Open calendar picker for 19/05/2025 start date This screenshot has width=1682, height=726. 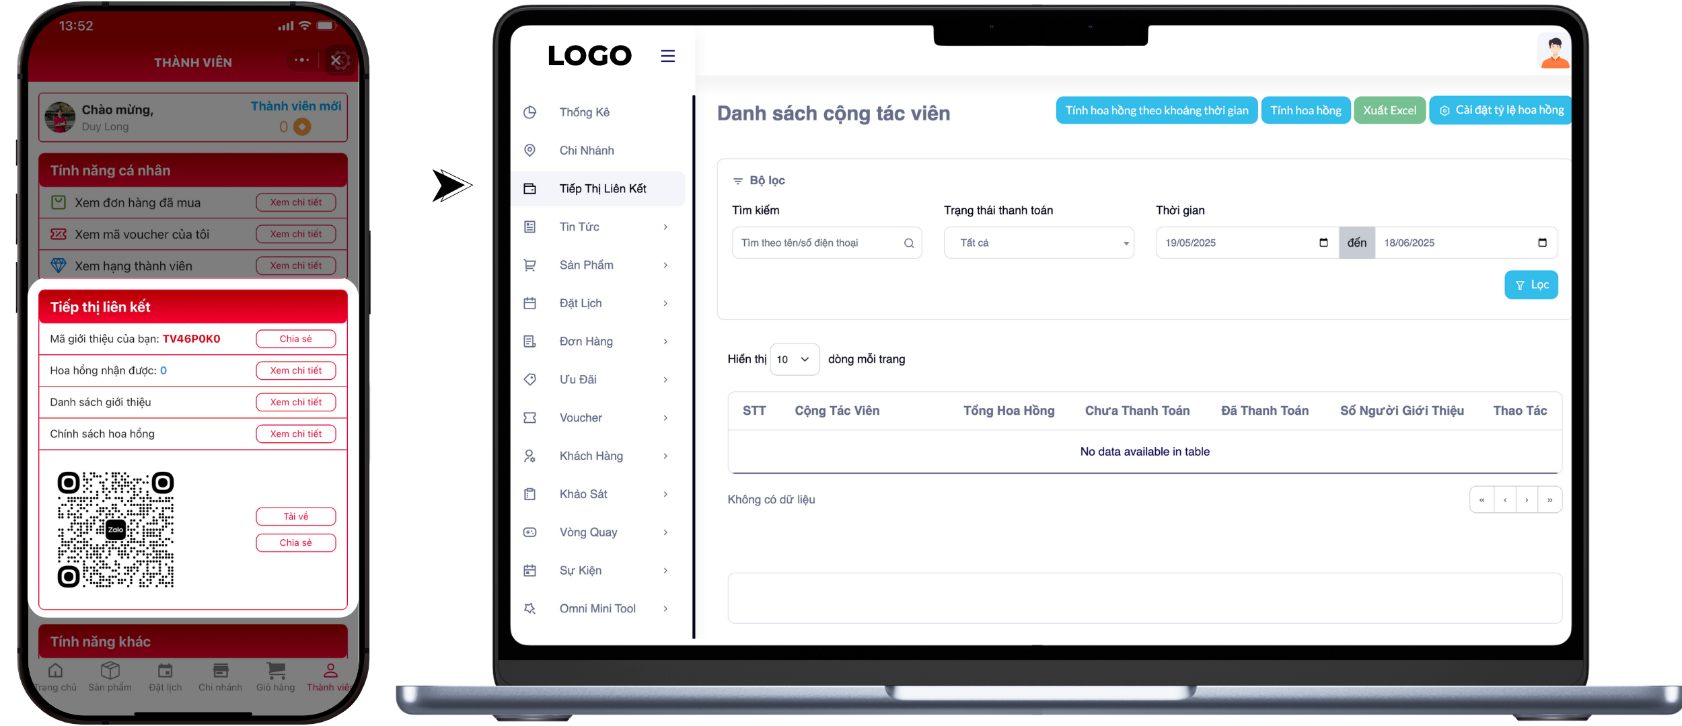1323,243
